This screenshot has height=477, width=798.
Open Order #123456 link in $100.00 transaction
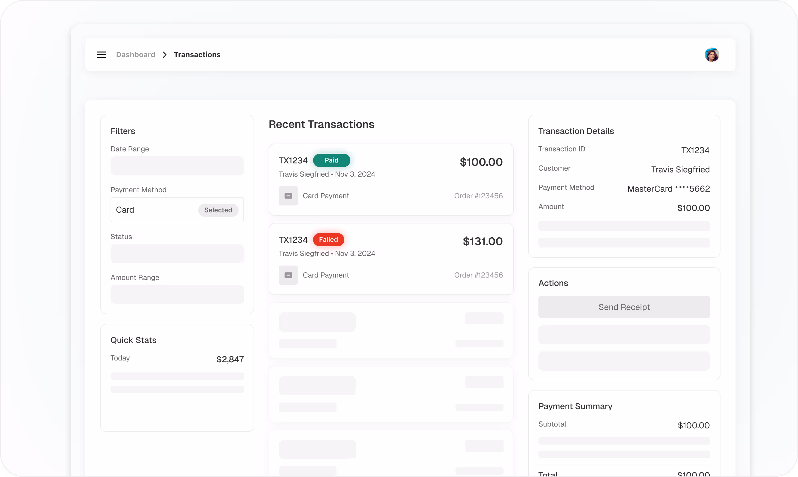[478, 196]
